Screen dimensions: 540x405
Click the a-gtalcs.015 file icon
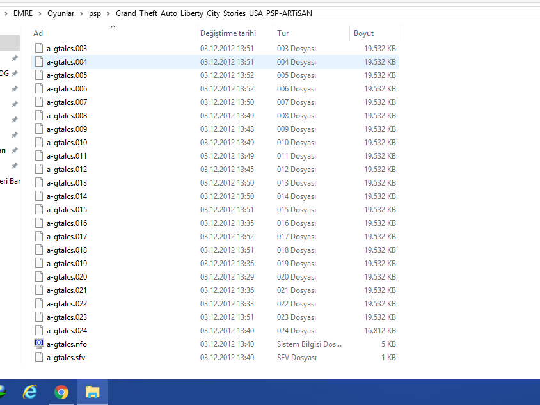click(x=39, y=210)
